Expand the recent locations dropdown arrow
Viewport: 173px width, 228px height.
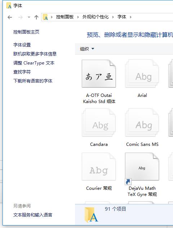pos(29,17)
